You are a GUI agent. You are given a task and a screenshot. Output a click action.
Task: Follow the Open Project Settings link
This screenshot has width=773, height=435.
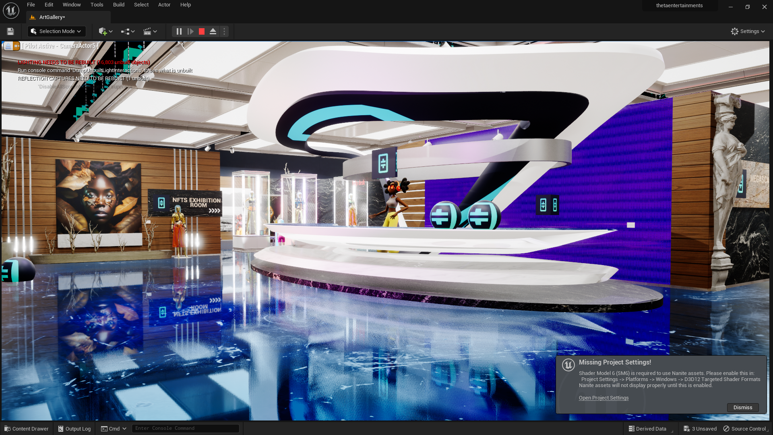coord(604,398)
